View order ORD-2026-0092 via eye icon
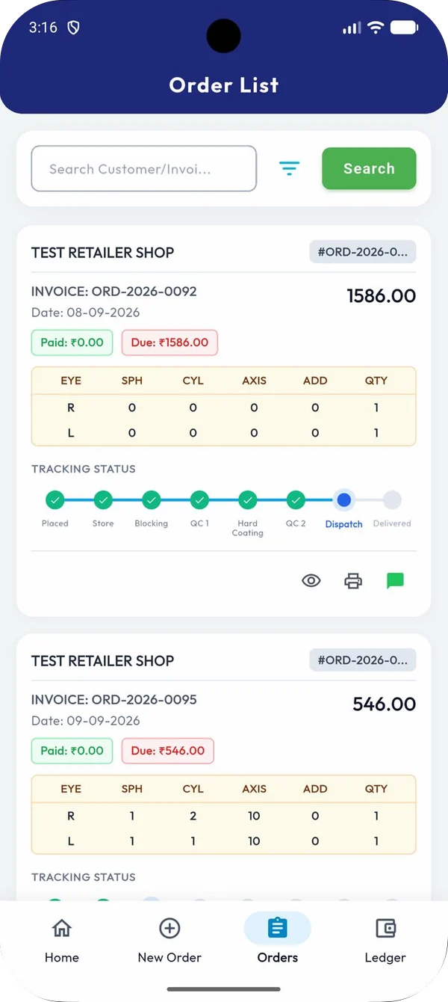Image resolution: width=448 pixels, height=1002 pixels. pyautogui.click(x=311, y=581)
